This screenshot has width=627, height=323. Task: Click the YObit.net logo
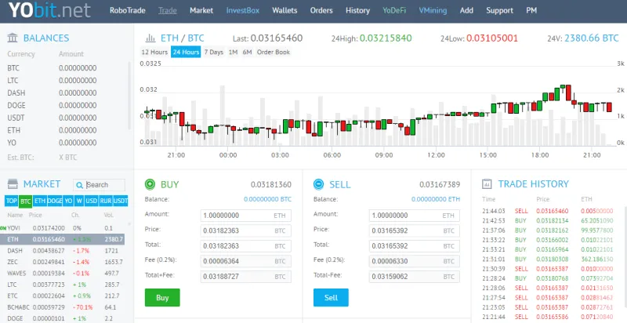click(49, 10)
